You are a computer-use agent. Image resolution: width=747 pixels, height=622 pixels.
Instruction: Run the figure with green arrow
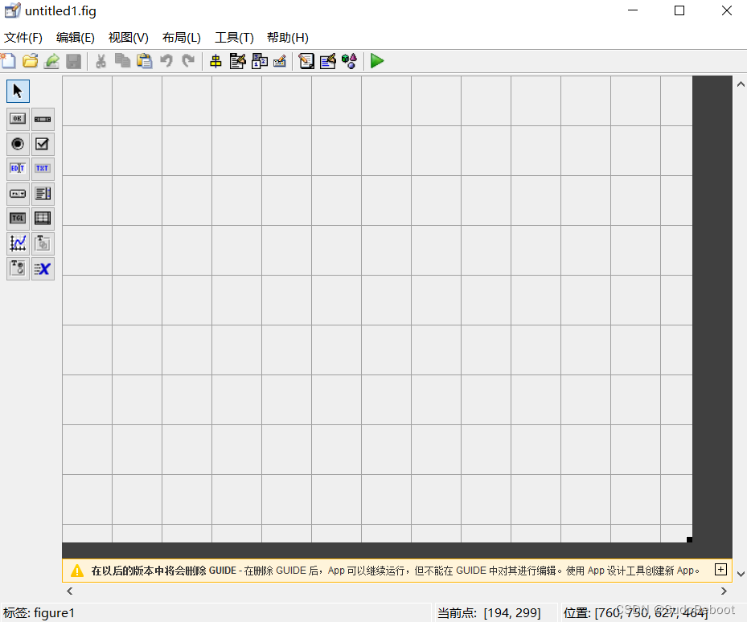377,61
